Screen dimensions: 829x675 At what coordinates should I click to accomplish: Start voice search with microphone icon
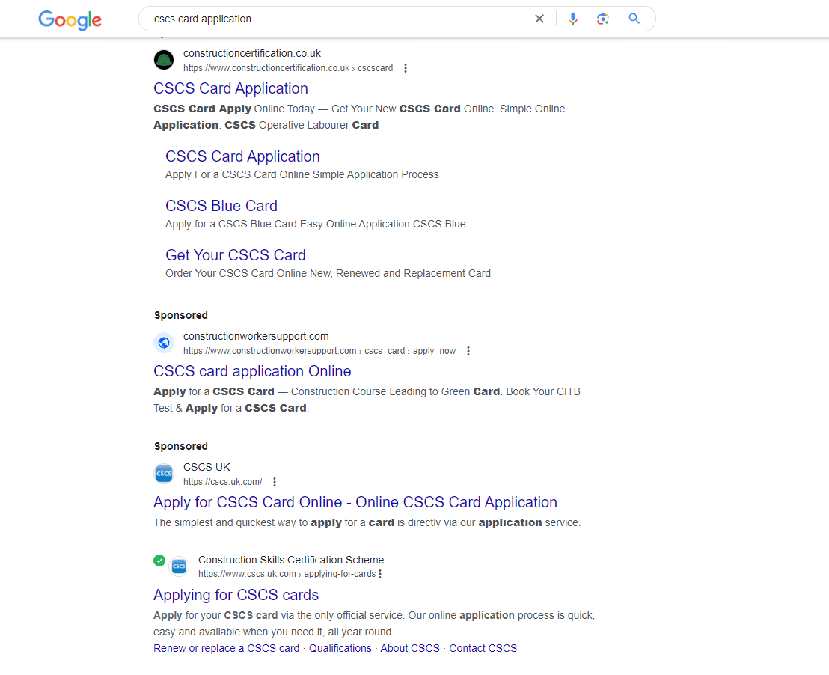pos(573,19)
